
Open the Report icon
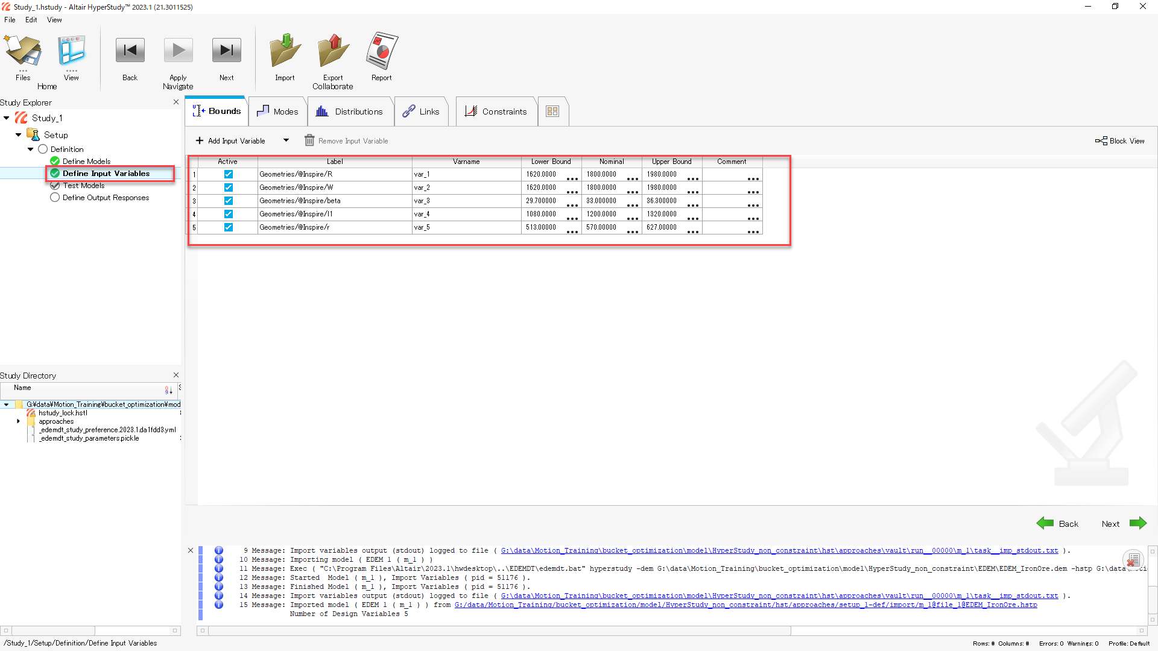pyautogui.click(x=381, y=51)
